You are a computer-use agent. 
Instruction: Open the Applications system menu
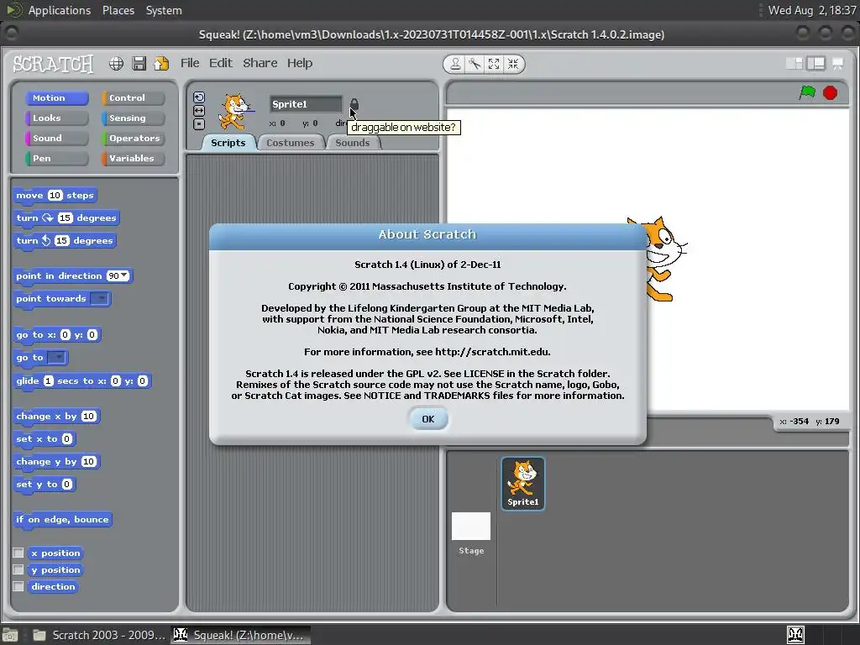(x=60, y=10)
